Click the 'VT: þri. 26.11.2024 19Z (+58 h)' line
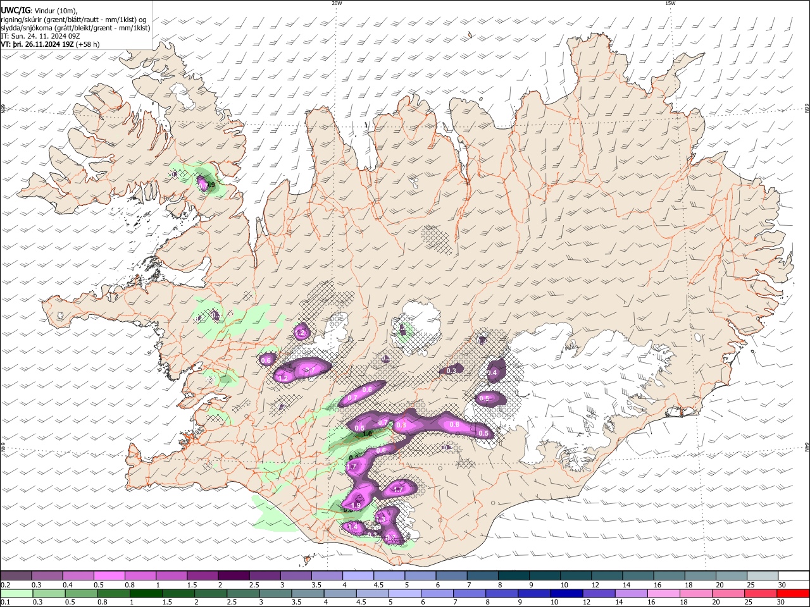The width and height of the screenshot is (810, 607). [50, 44]
